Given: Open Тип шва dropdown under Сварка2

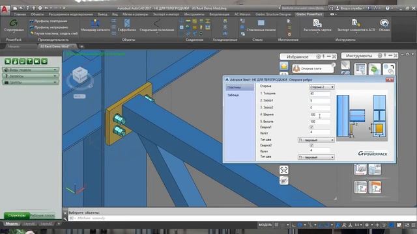Looking at the screenshot, I should pos(316,157).
